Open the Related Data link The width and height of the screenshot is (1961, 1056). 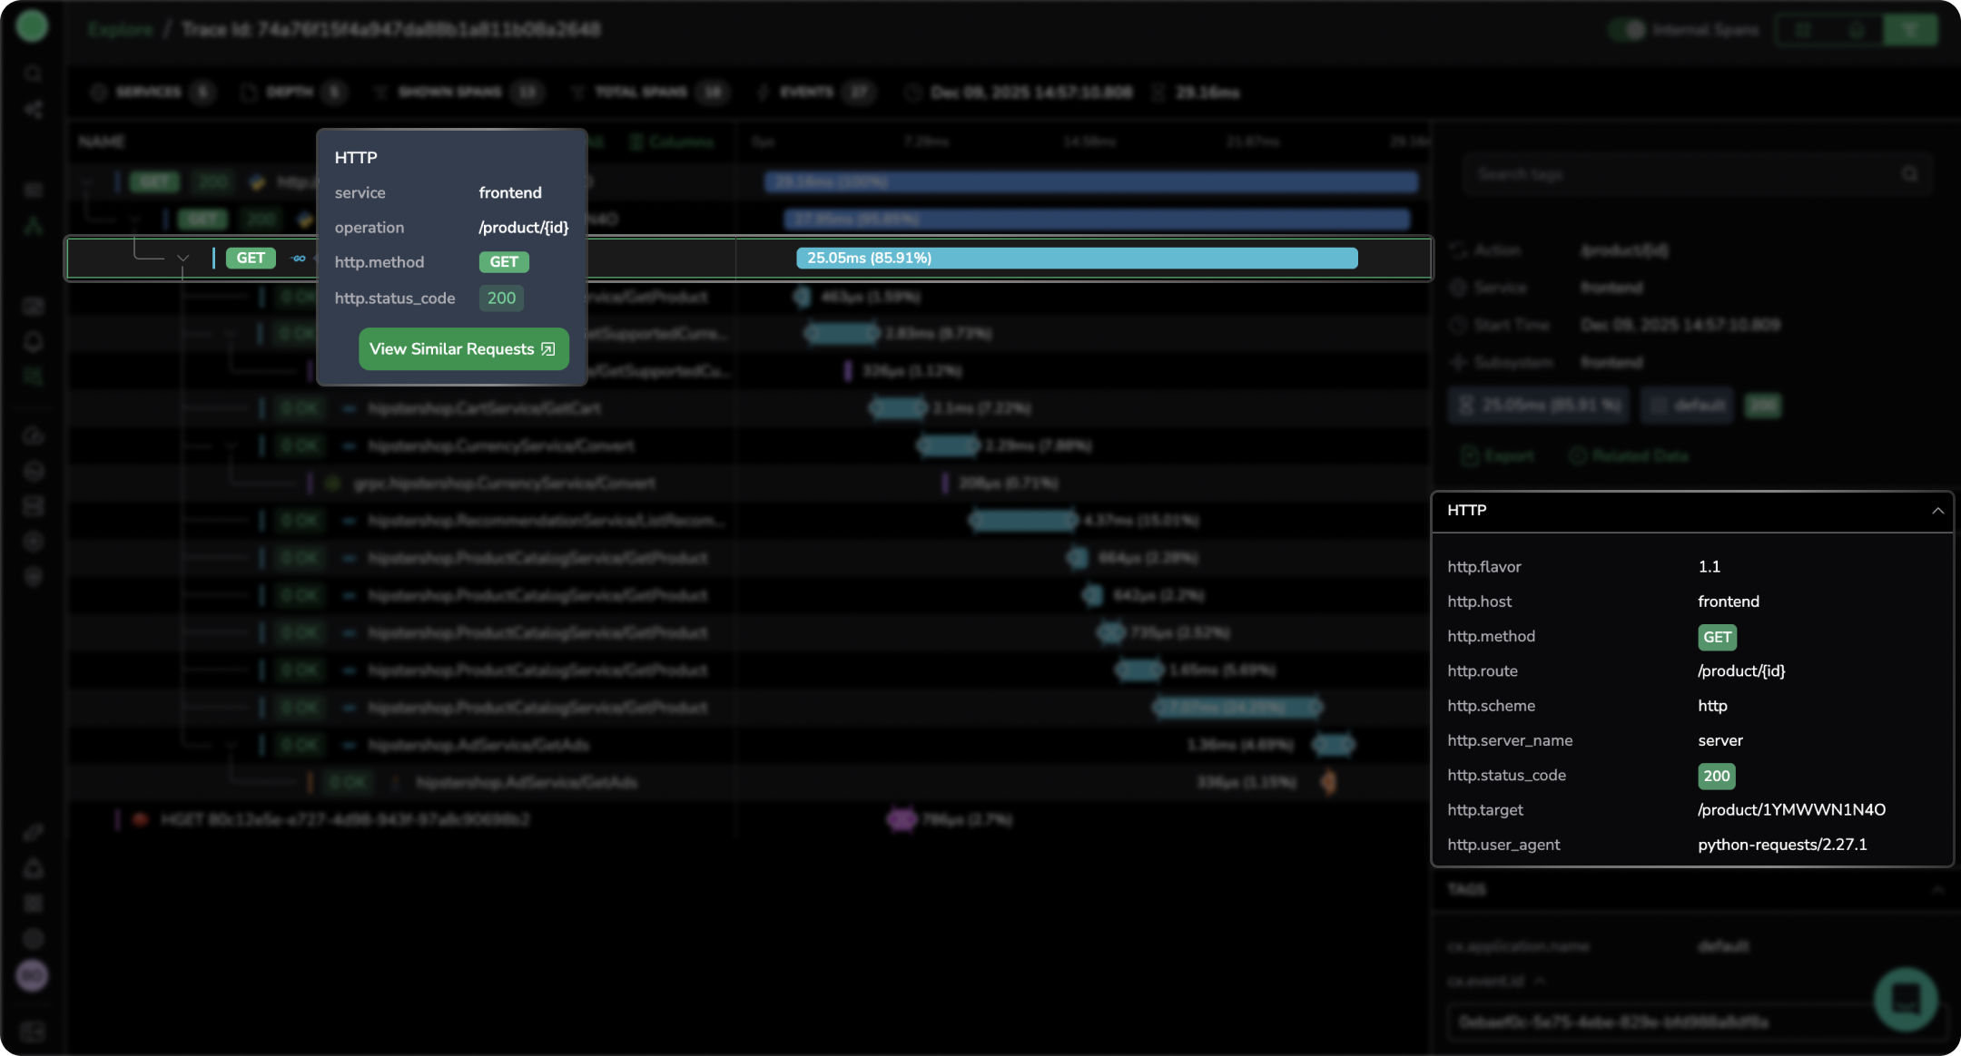point(1630,455)
